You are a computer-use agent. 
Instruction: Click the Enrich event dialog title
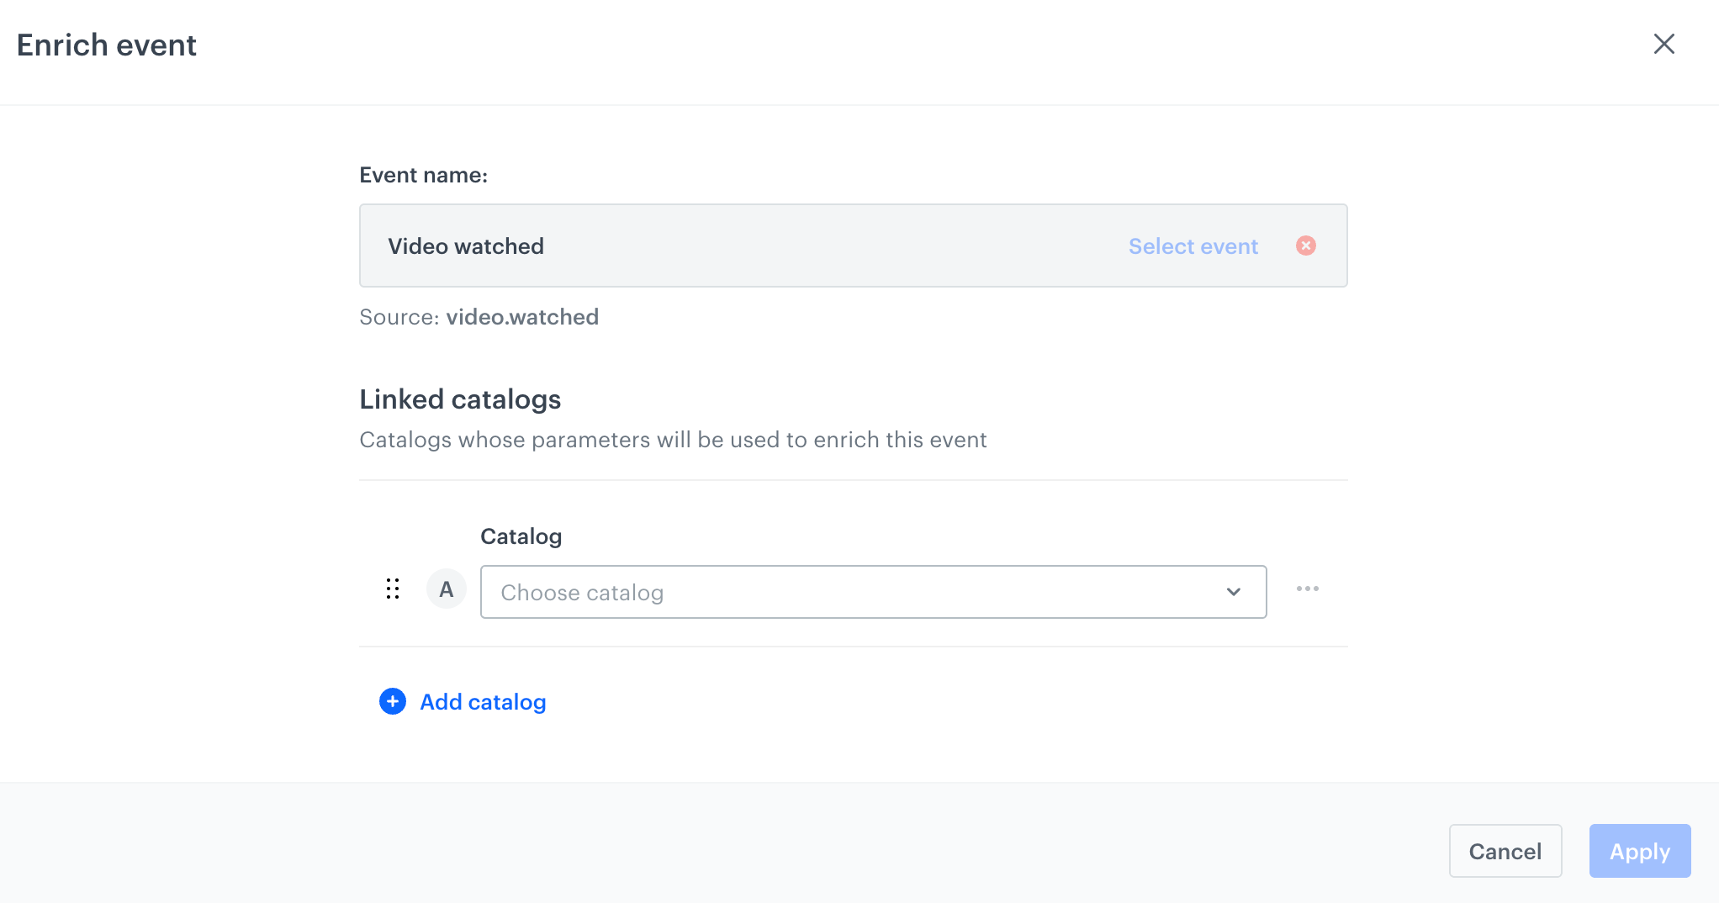point(106,44)
